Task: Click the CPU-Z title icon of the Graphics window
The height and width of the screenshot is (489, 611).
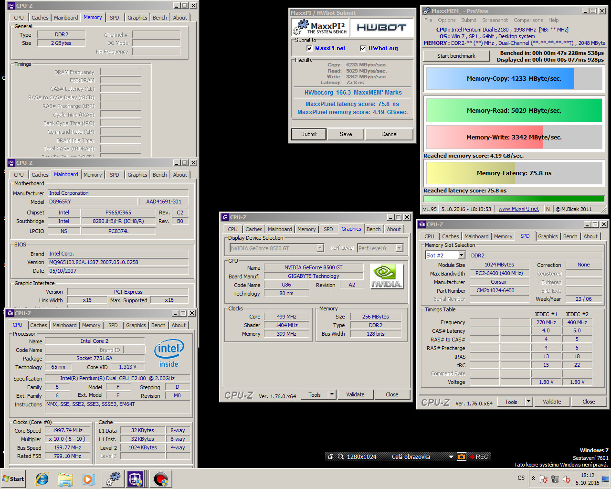Action: click(x=225, y=217)
